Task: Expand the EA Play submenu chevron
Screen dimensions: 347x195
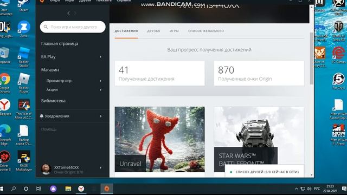Action: click(100, 57)
